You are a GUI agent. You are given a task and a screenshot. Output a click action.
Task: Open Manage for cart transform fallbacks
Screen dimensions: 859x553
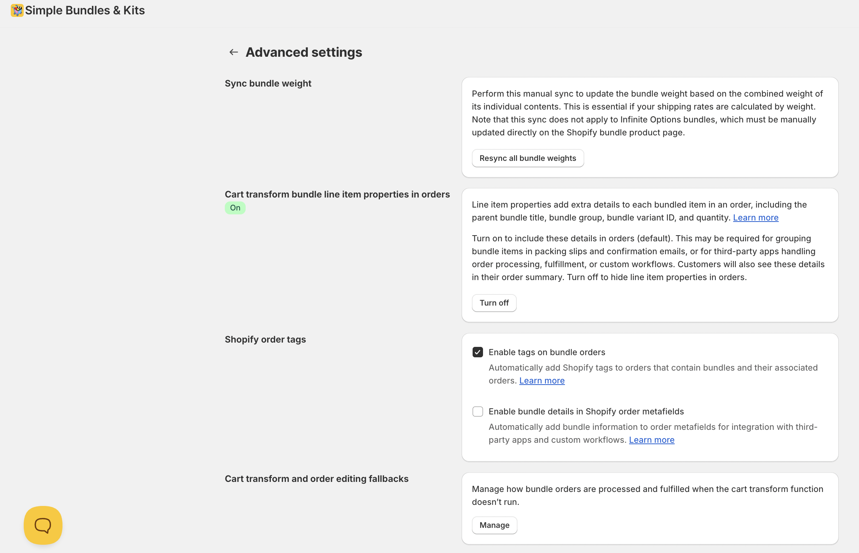coord(494,525)
